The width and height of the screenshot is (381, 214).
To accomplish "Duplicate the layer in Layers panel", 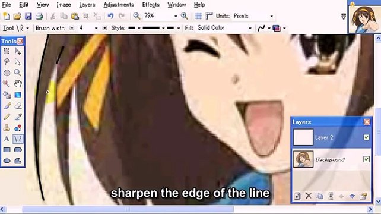I will tap(319, 196).
